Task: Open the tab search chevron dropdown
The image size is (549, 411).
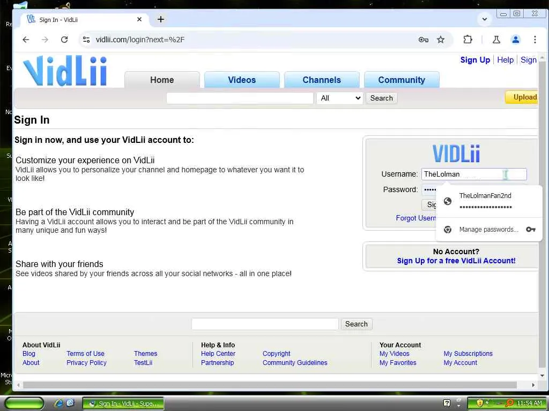Action: click(485, 19)
